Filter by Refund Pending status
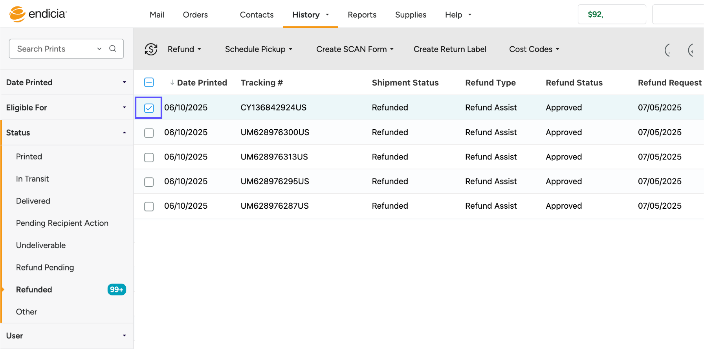704x349 pixels. click(45, 268)
